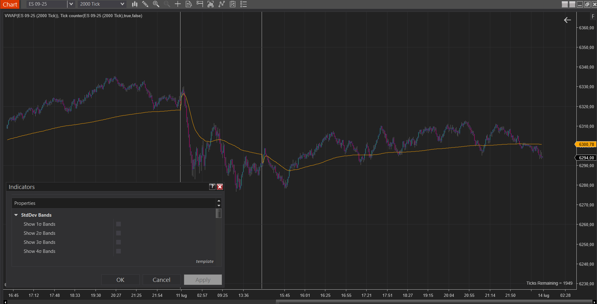Click the Indicators dialog title

coord(22,187)
